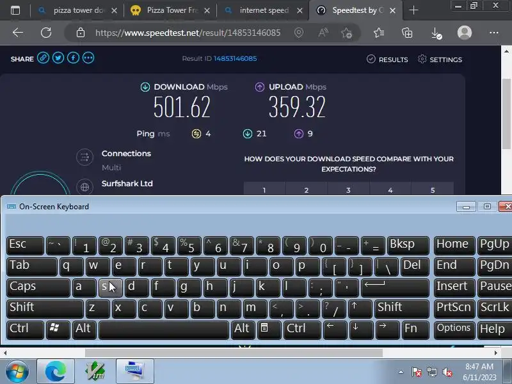The image size is (512, 384).
Task: Open the Downloads icon in Edge toolbar
Action: click(x=436, y=33)
